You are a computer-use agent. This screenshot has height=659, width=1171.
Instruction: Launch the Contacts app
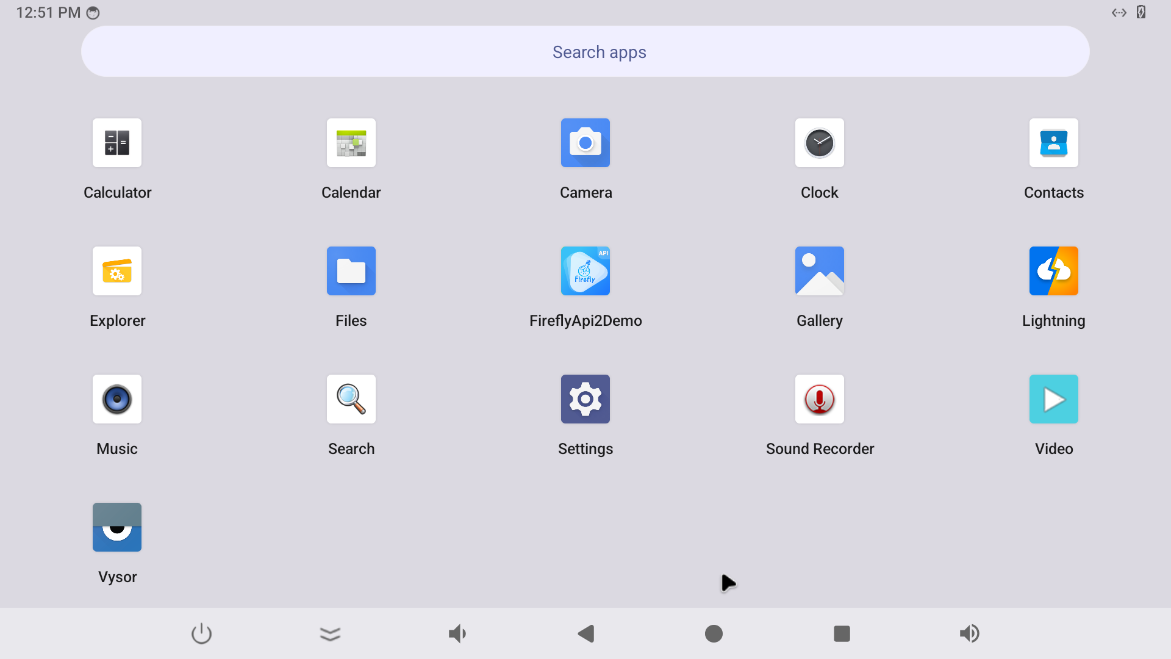point(1054,143)
